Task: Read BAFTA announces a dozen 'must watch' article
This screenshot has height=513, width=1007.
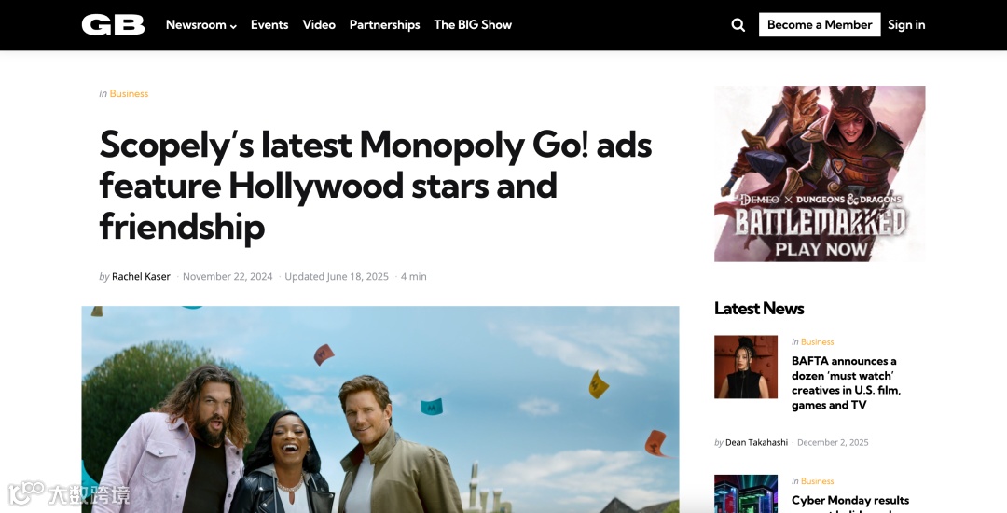Action: [x=846, y=382]
